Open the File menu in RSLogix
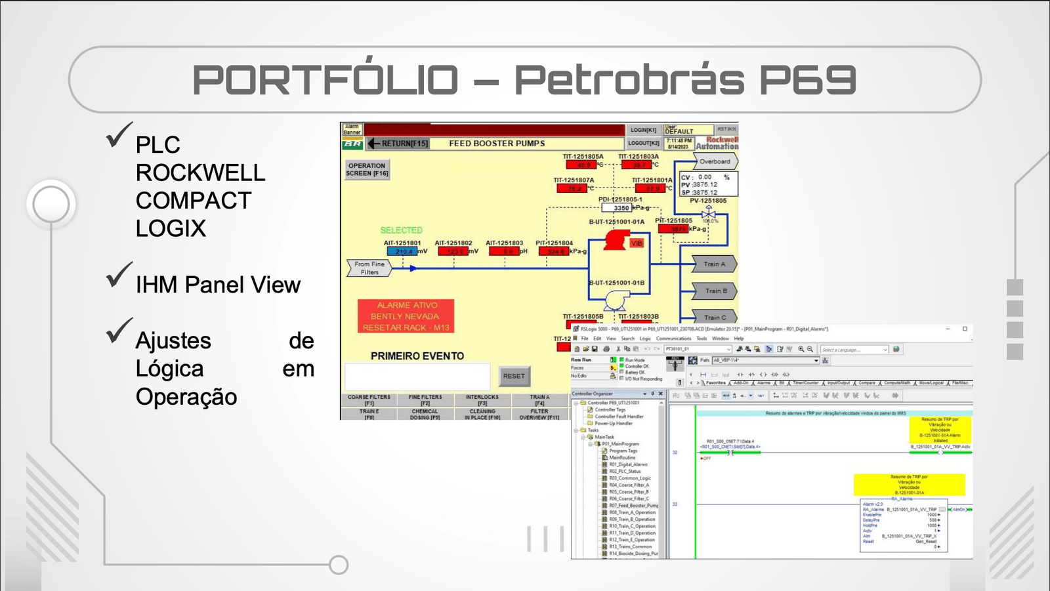1050x591 pixels. 585,338
